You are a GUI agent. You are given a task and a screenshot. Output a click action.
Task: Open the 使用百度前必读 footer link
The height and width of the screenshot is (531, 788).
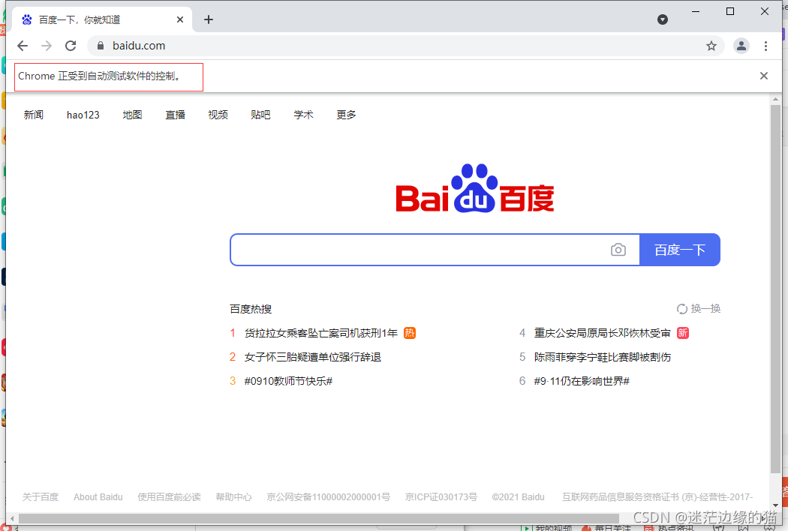coord(170,496)
